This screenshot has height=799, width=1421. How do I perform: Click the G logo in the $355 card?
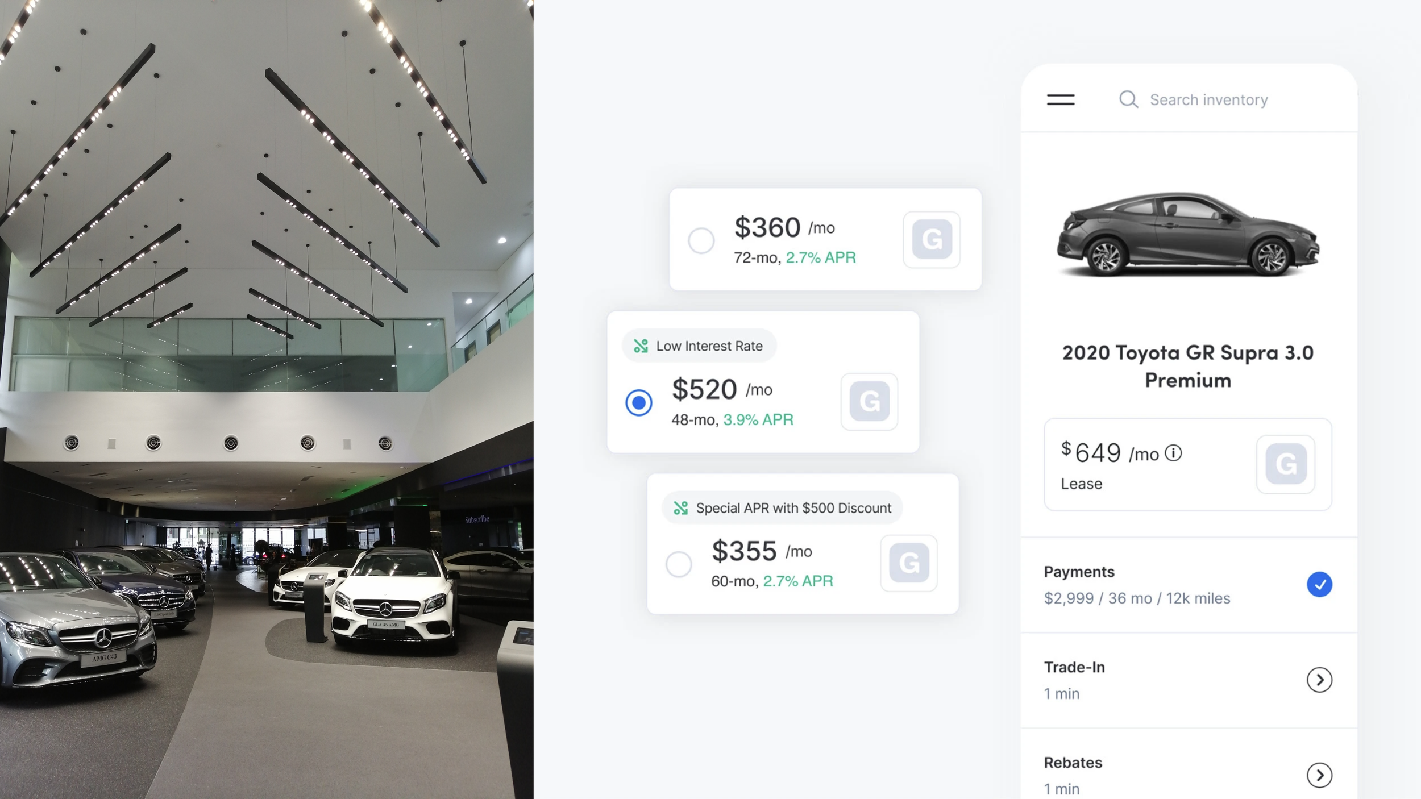(x=909, y=563)
